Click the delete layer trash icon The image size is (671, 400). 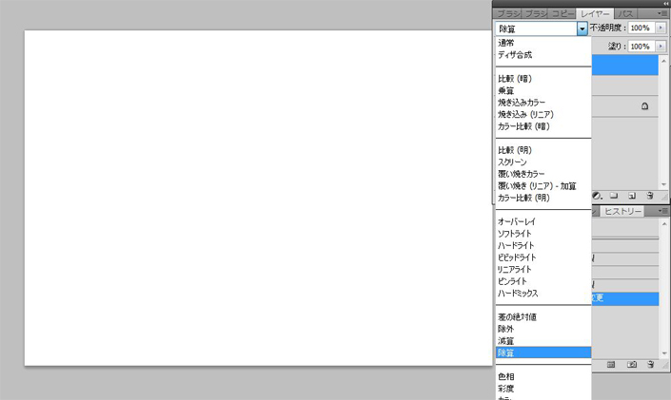point(650,196)
